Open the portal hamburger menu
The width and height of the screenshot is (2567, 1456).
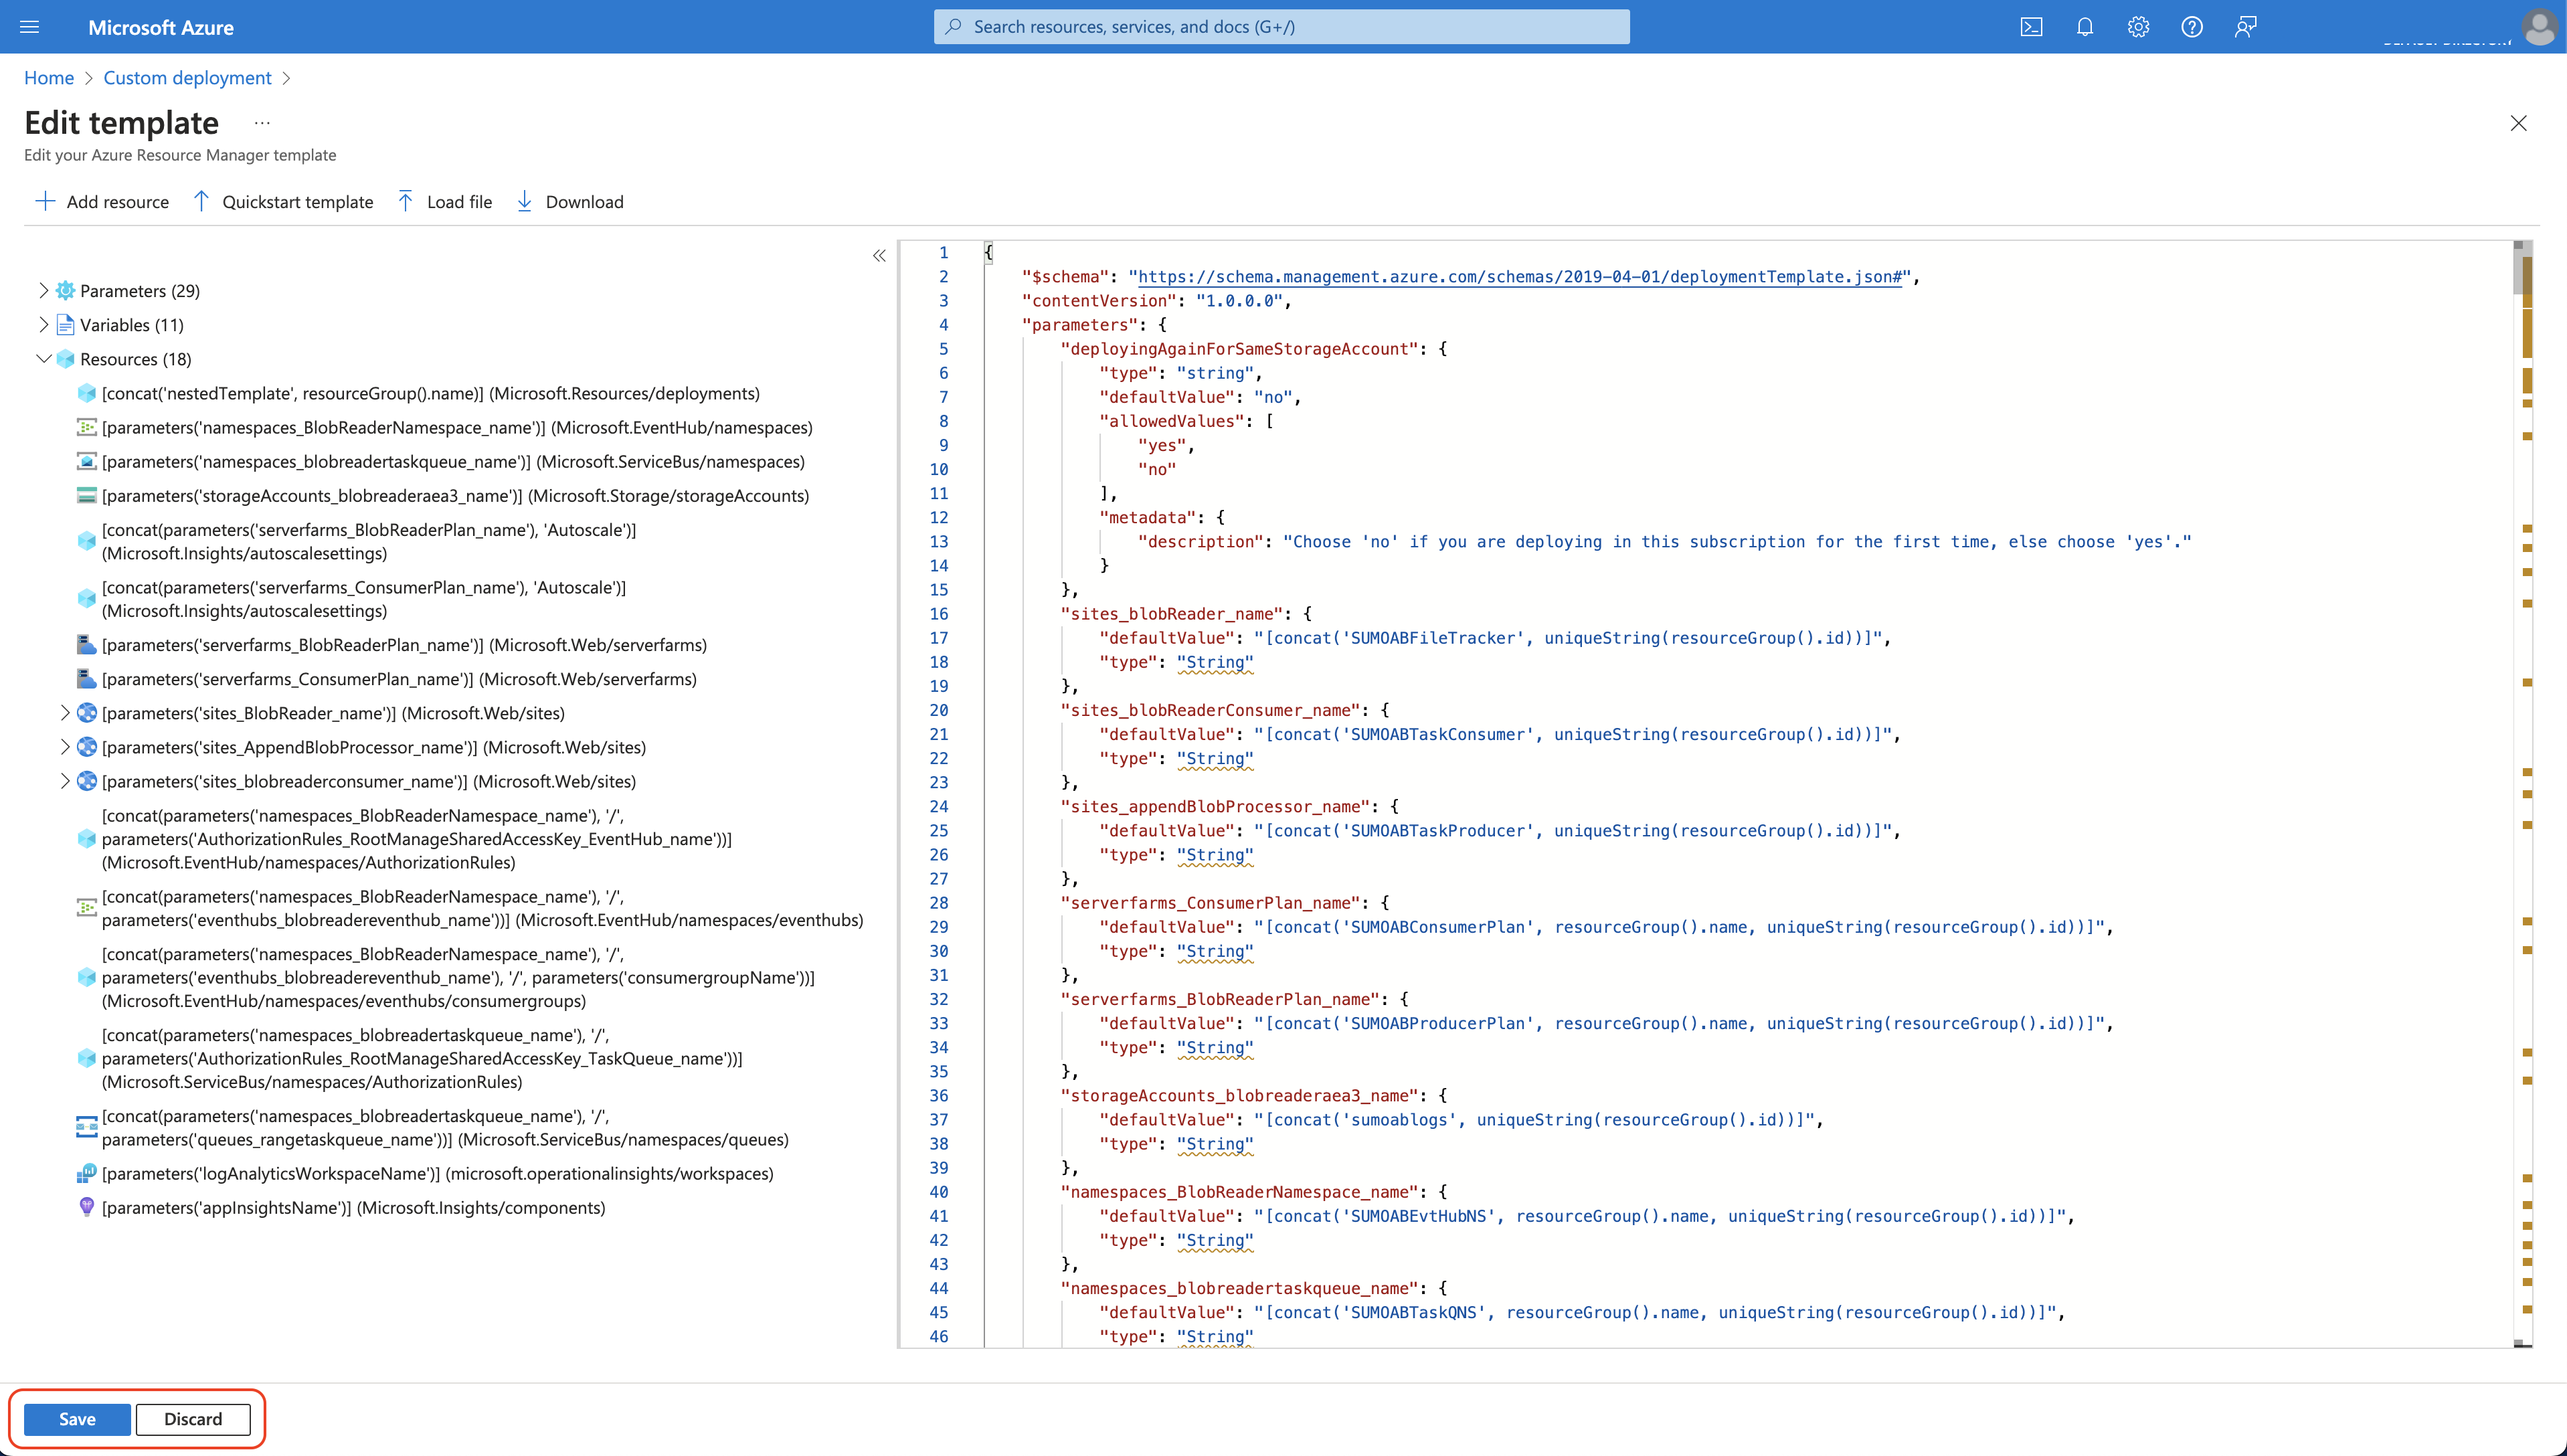[30, 27]
